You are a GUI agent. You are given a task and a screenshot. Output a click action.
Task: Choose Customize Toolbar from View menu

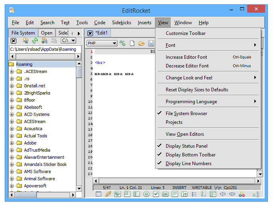(208, 33)
